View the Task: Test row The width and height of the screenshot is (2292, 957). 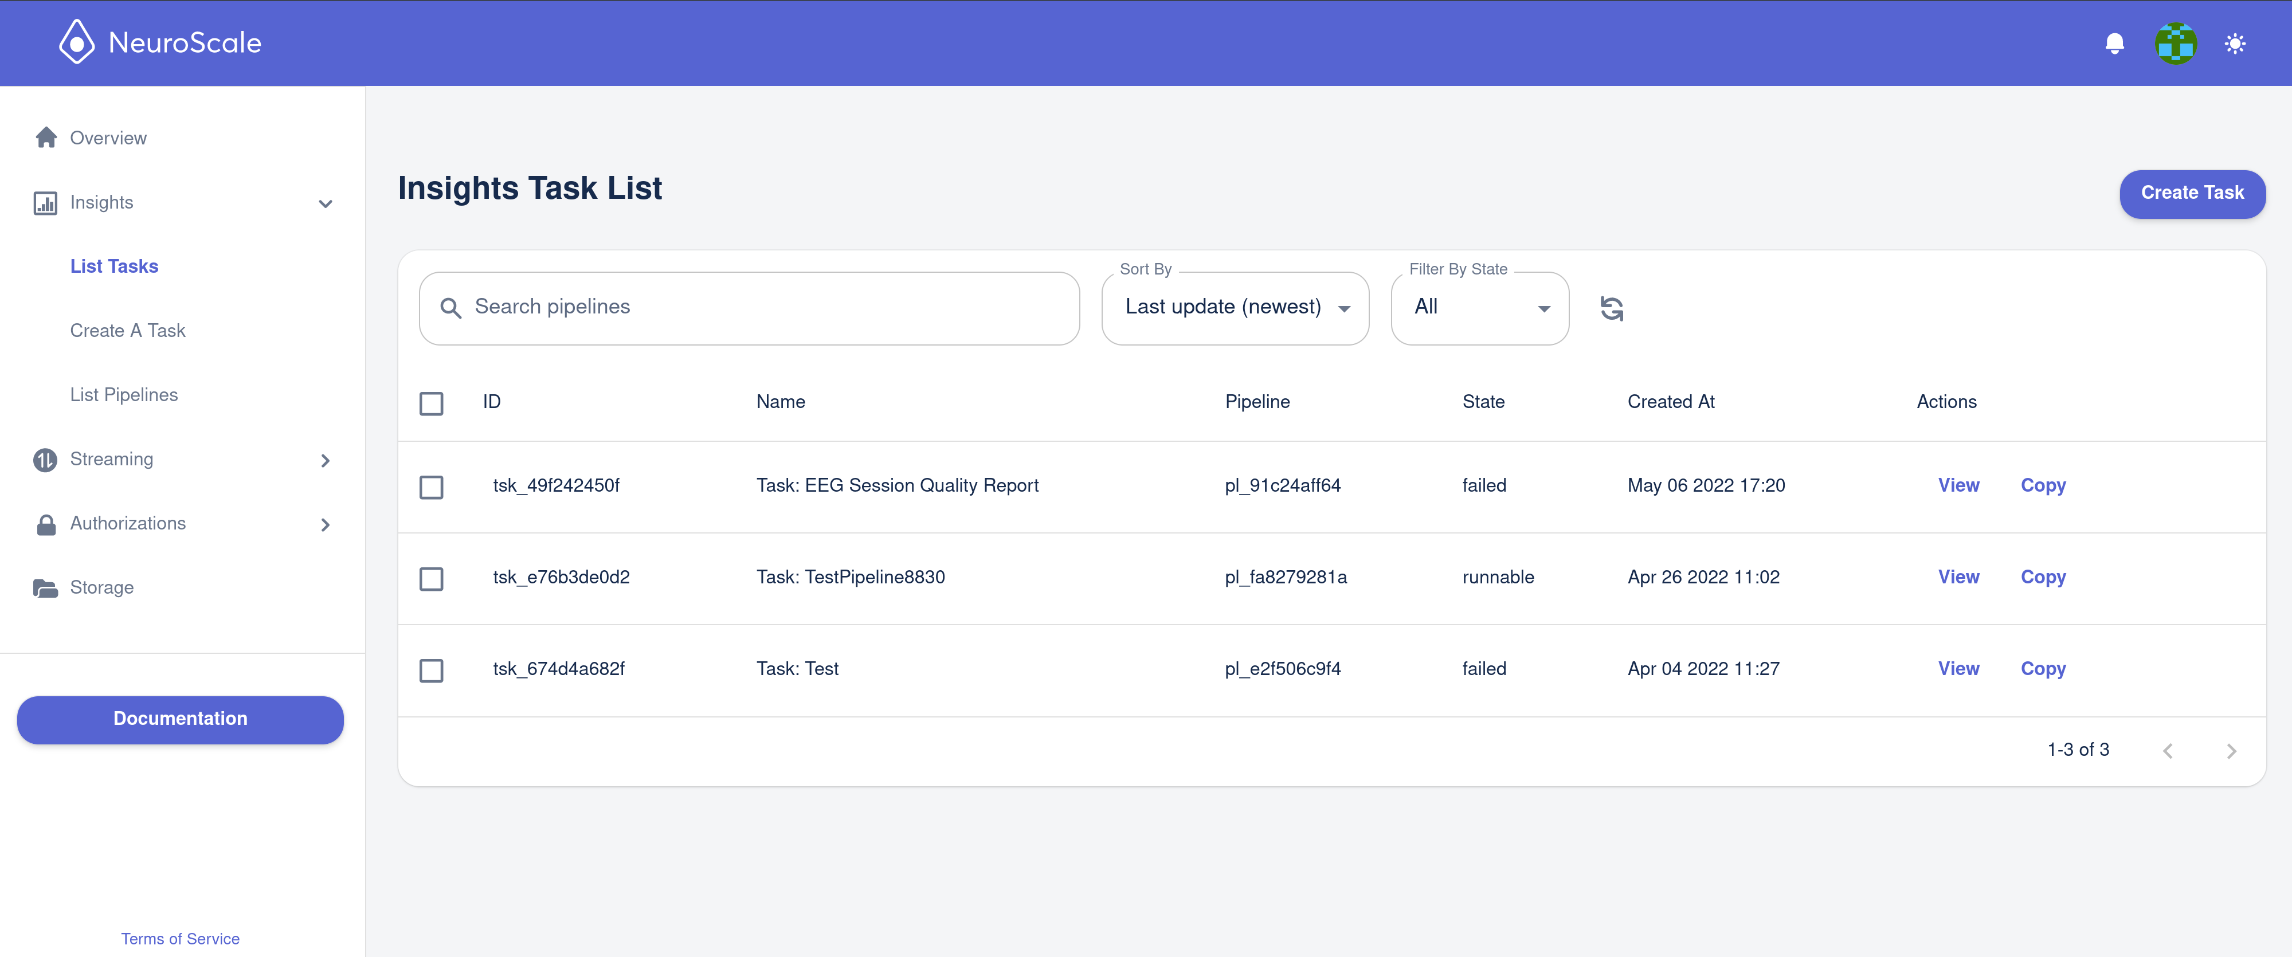[x=1958, y=668]
